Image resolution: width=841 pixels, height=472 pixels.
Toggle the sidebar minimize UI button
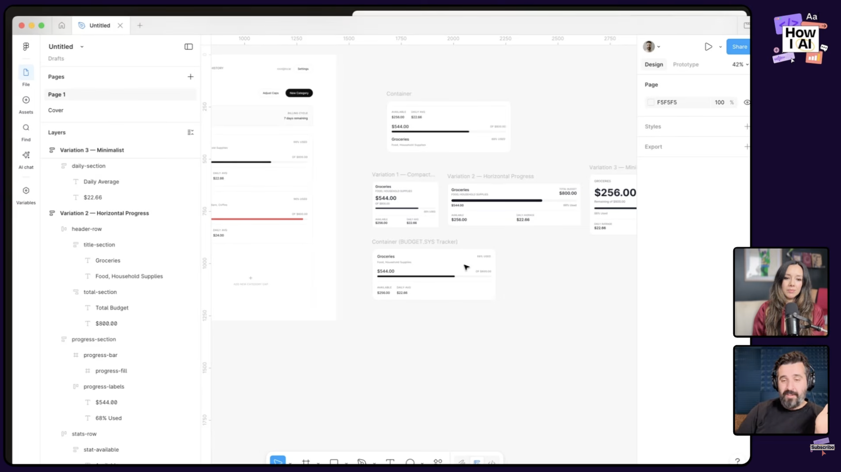click(189, 47)
